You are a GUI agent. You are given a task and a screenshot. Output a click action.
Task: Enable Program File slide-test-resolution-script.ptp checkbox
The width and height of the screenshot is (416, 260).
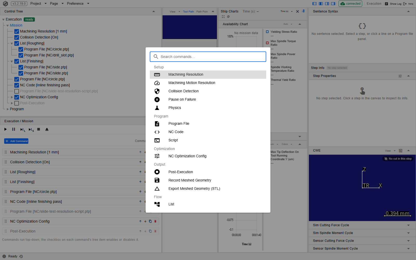click(17, 91)
